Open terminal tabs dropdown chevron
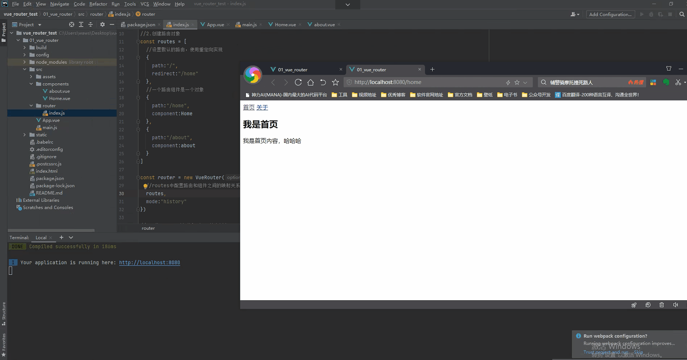Image resolution: width=687 pixels, height=360 pixels. (x=71, y=237)
